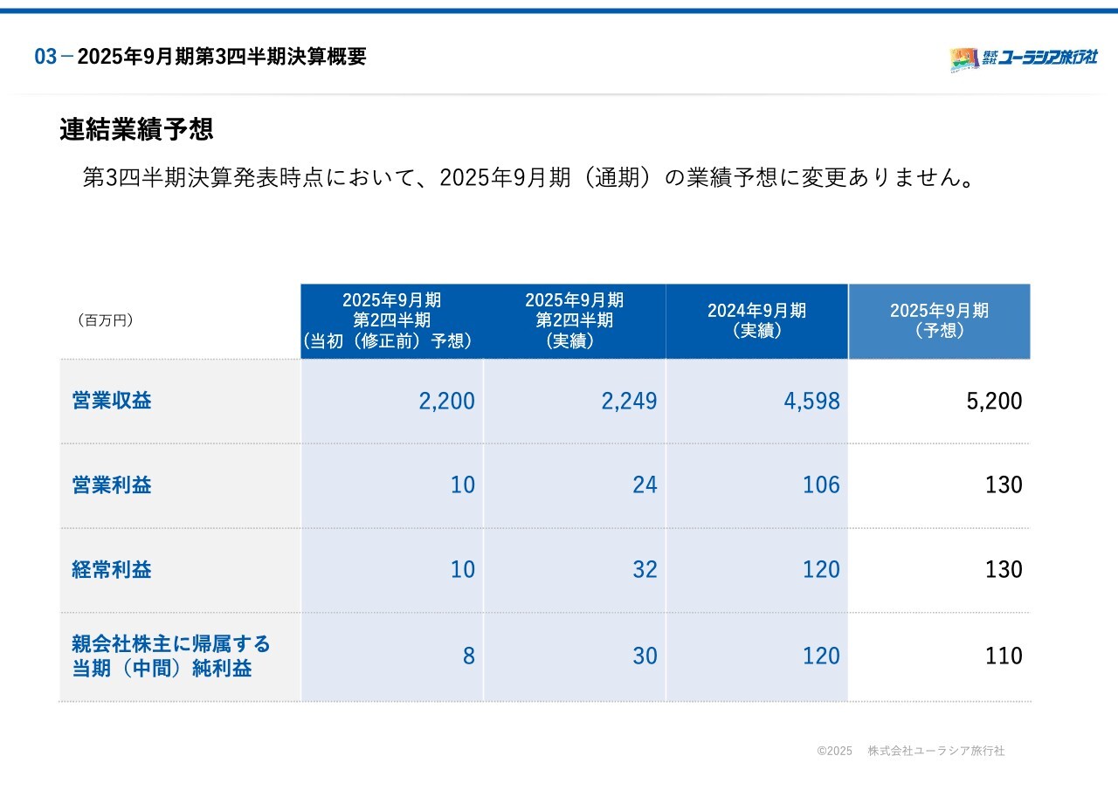1118x790 pixels.
Task: Click the 24 value in 営業利益 row
Action: [645, 485]
